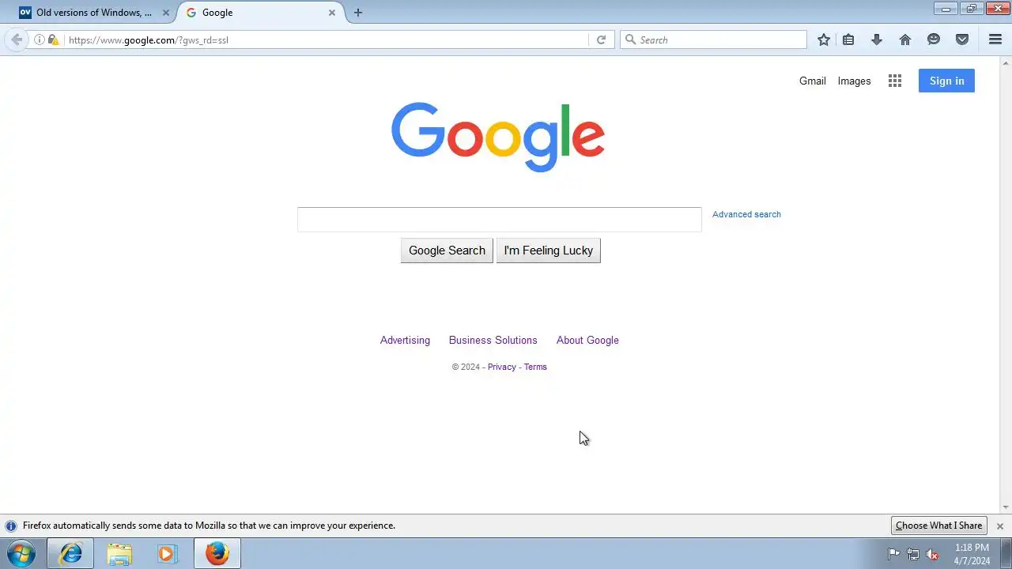
Task: Open the Terms link
Action: (535, 367)
